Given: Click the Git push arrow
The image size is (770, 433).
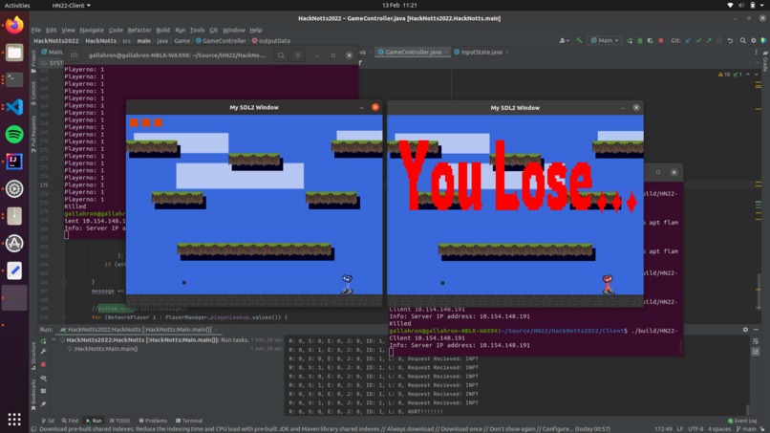Looking at the screenshot, I should 709,41.
